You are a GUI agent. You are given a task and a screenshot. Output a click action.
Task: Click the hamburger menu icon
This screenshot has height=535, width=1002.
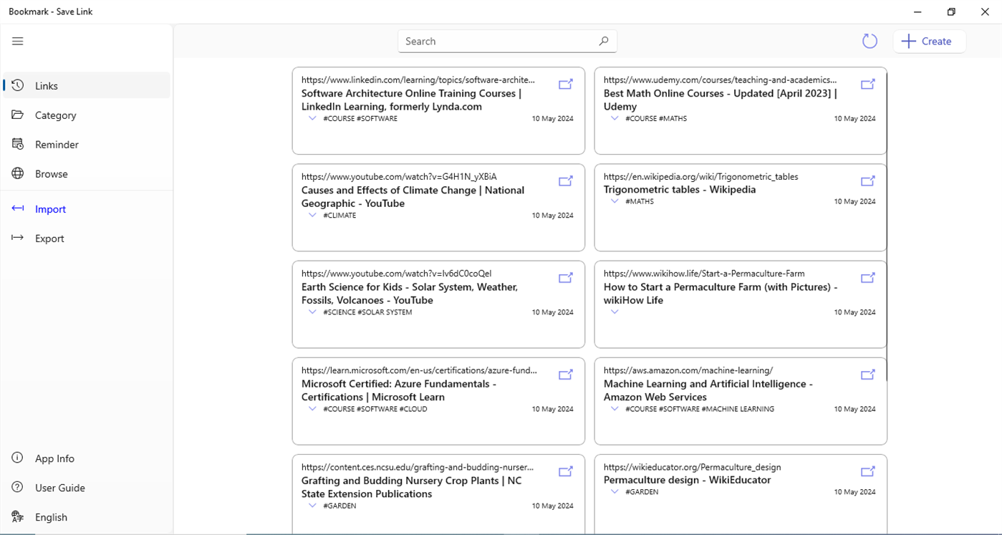coord(18,42)
